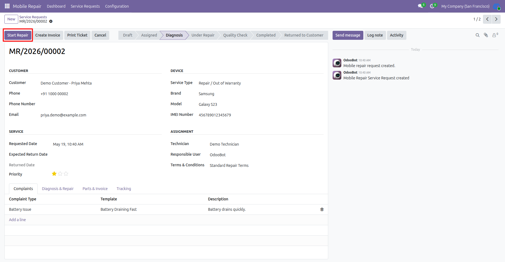Viewport: 505px width, 262px height.
Task: Cancel the service request
Action: pos(100,35)
